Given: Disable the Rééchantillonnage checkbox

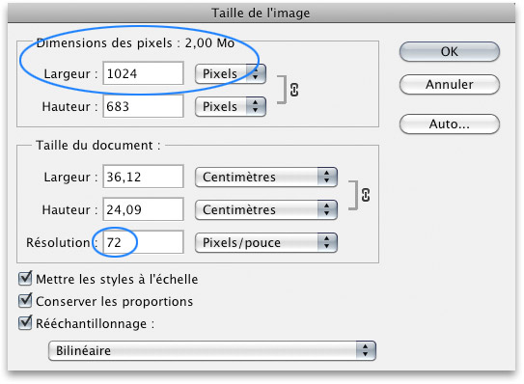Looking at the screenshot, I should [x=25, y=323].
